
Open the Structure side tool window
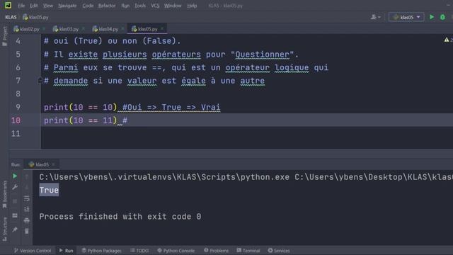(x=4, y=229)
